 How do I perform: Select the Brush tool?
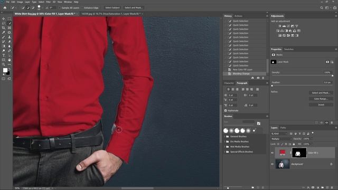pyautogui.click(x=4, y=37)
